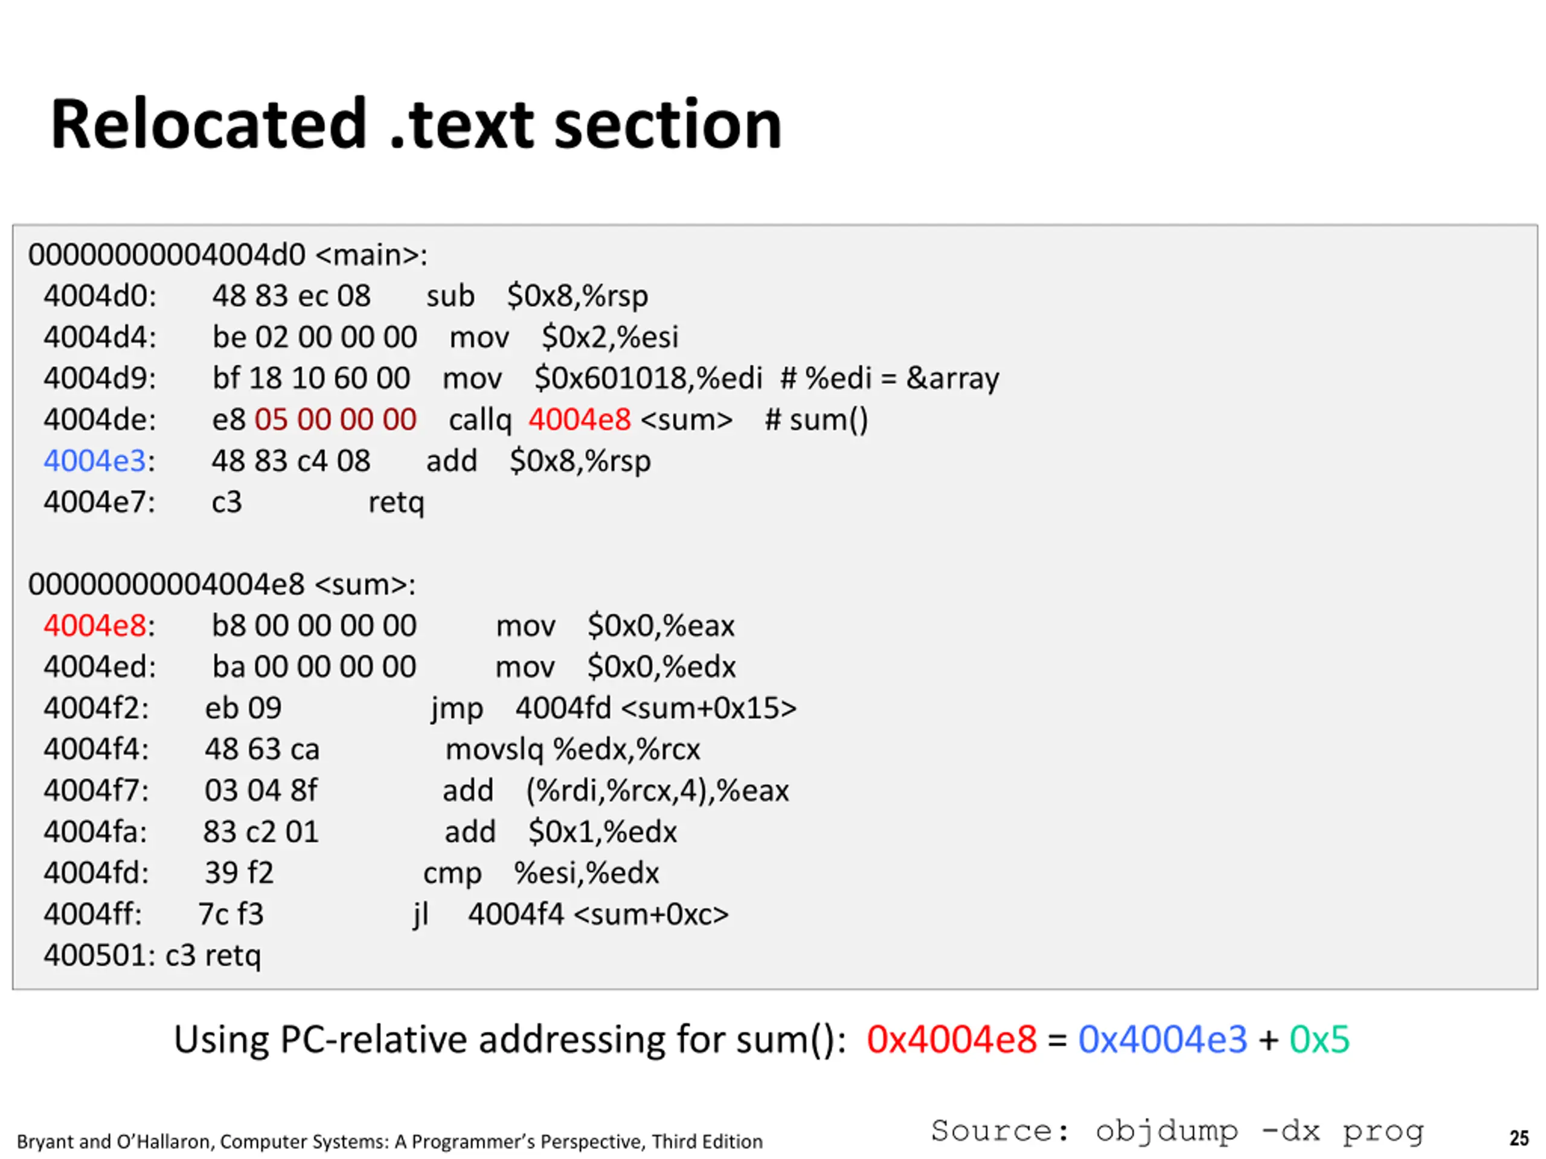Select the instruction "add $0x8,%rsp"
This screenshot has height=1159, width=1546.
tap(538, 461)
